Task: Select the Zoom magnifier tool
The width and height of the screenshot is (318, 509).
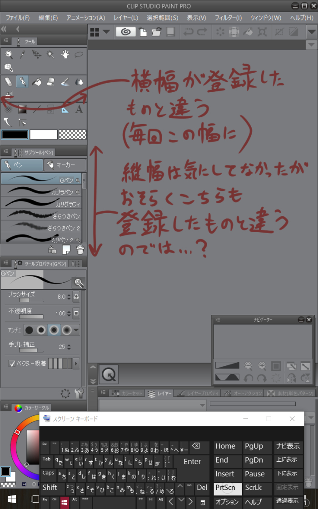Action: tap(9, 55)
